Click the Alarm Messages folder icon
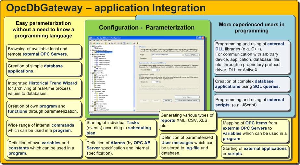The width and height of the screenshot is (300, 165). 95,108
